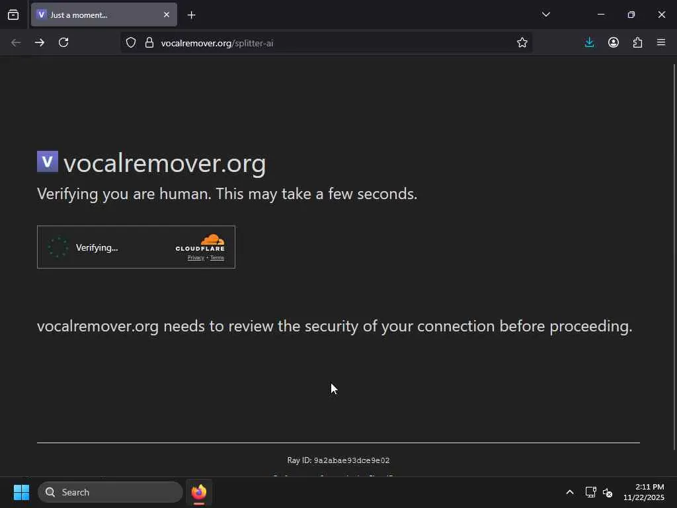Click the Cloudflare logo in widget

coord(200,243)
